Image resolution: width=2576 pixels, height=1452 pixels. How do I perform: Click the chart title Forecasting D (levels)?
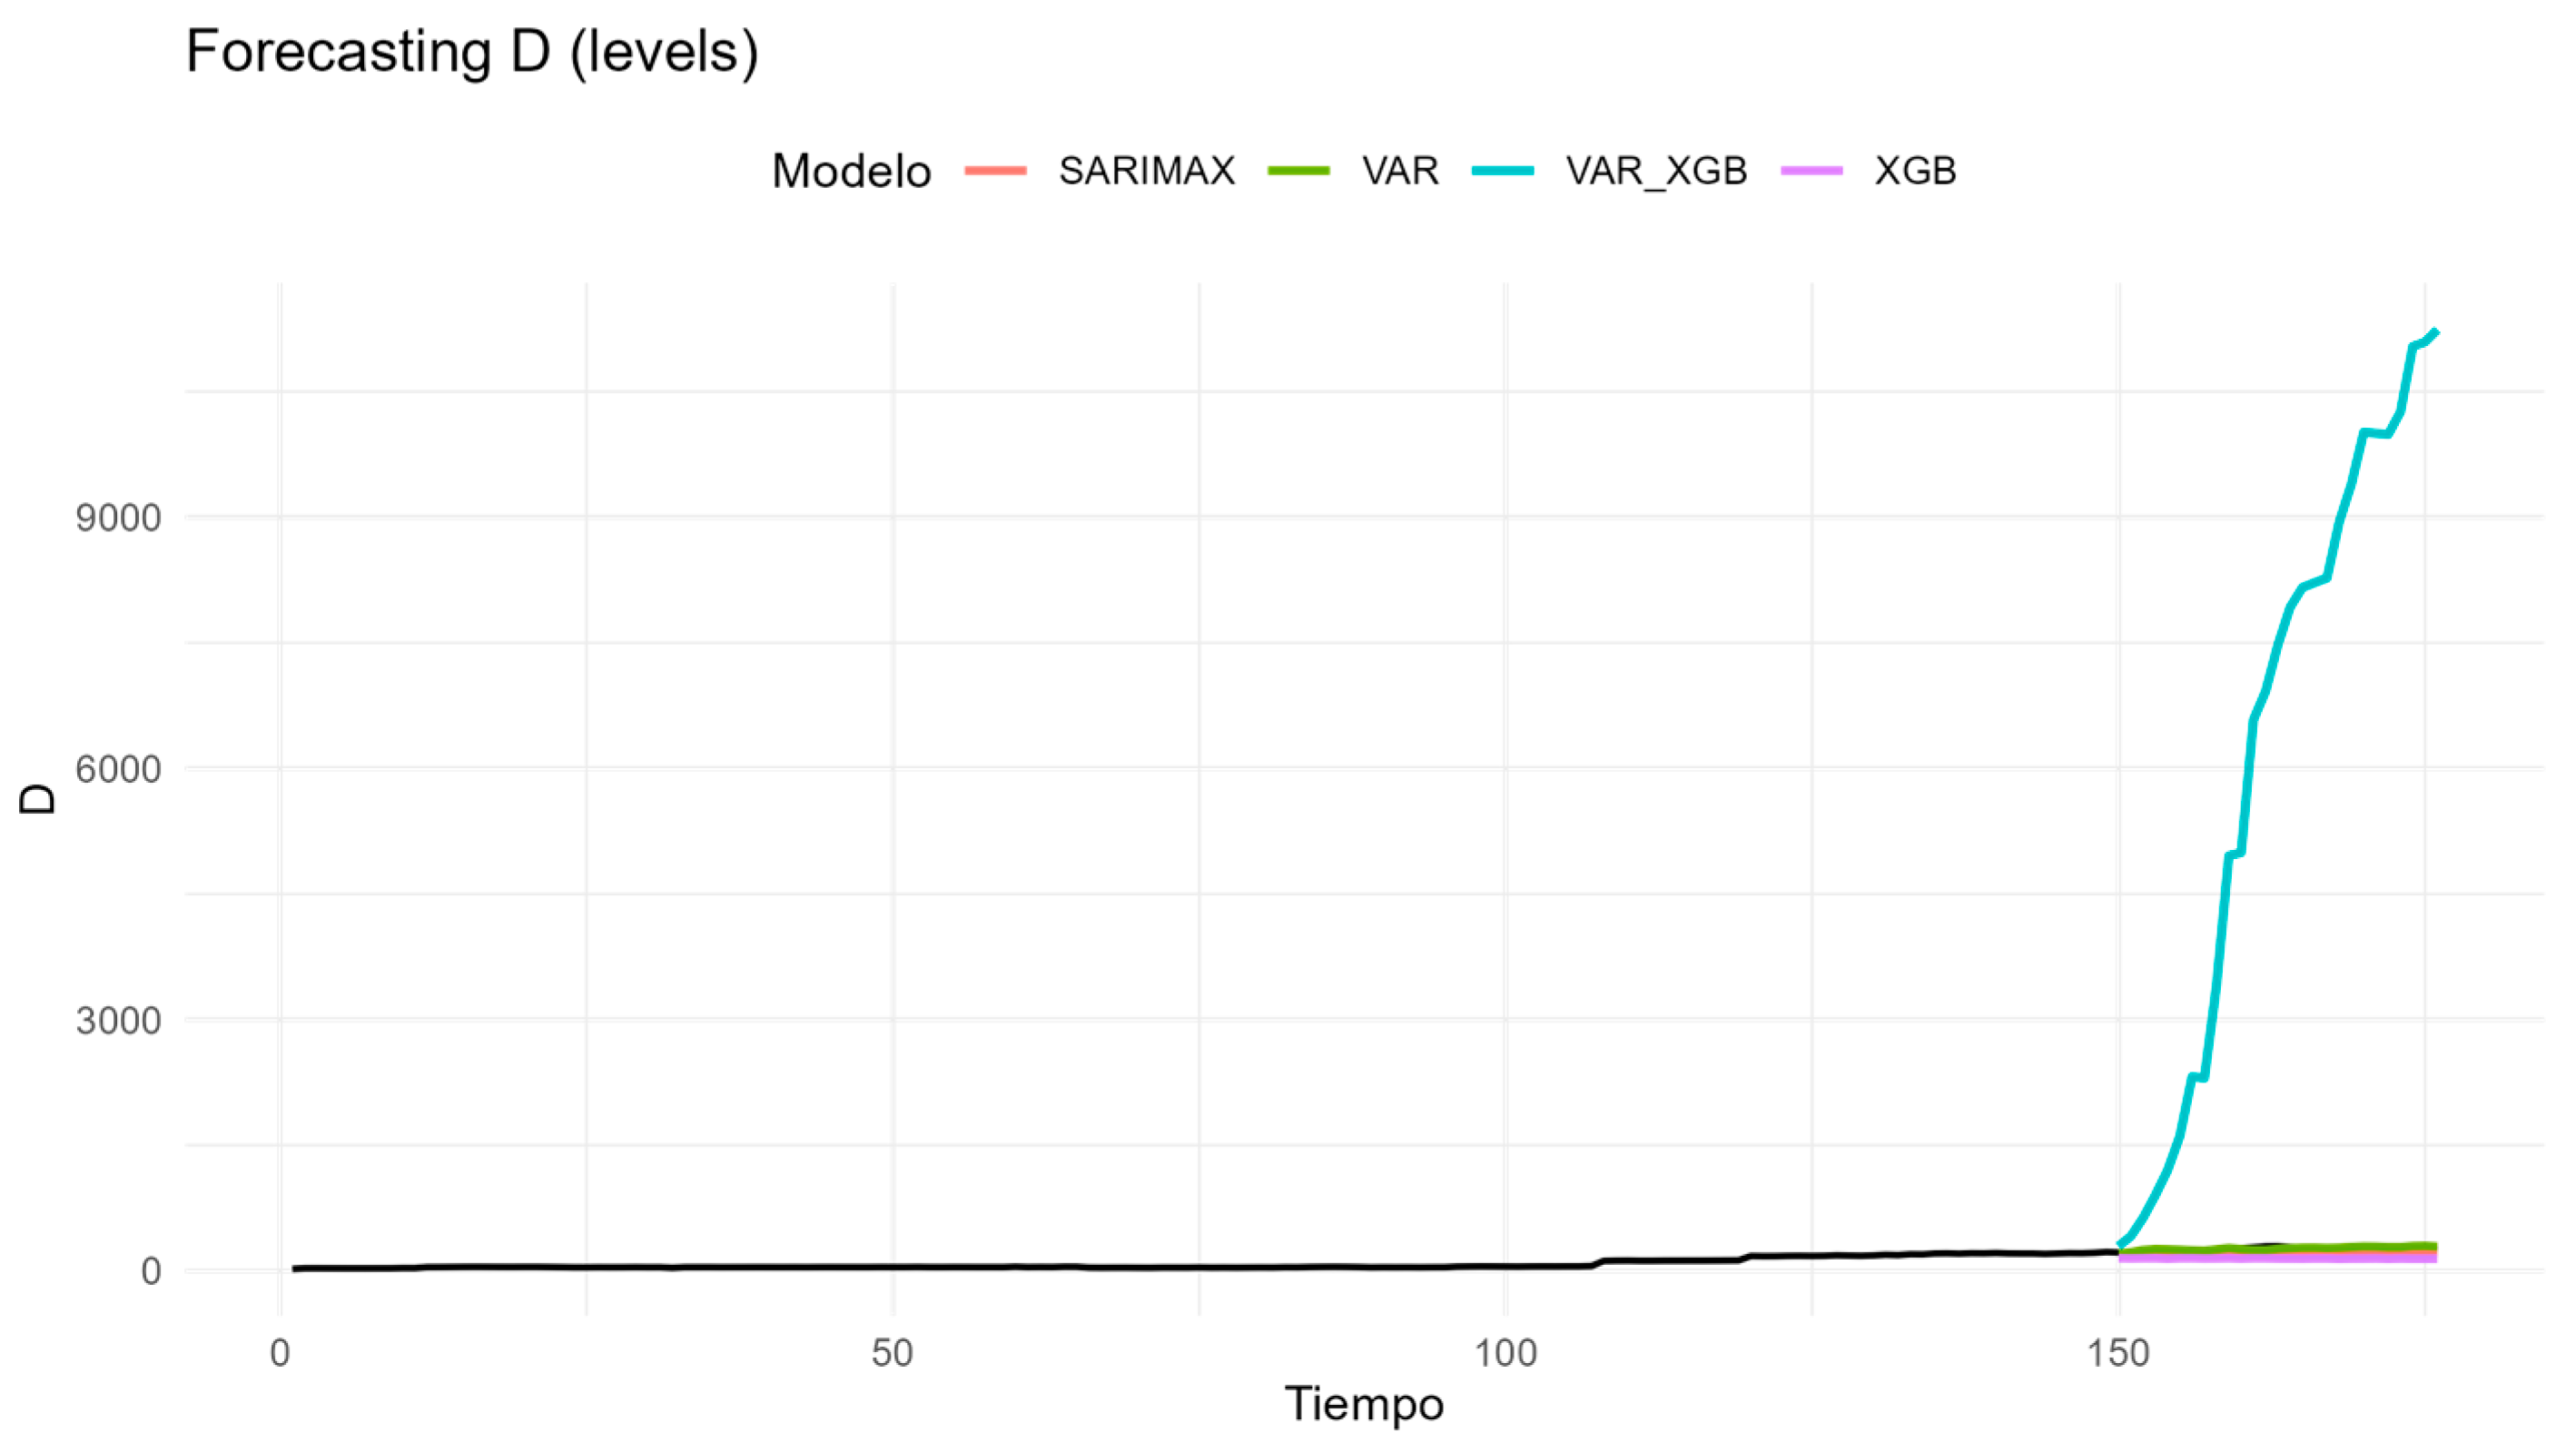pyautogui.click(x=472, y=52)
